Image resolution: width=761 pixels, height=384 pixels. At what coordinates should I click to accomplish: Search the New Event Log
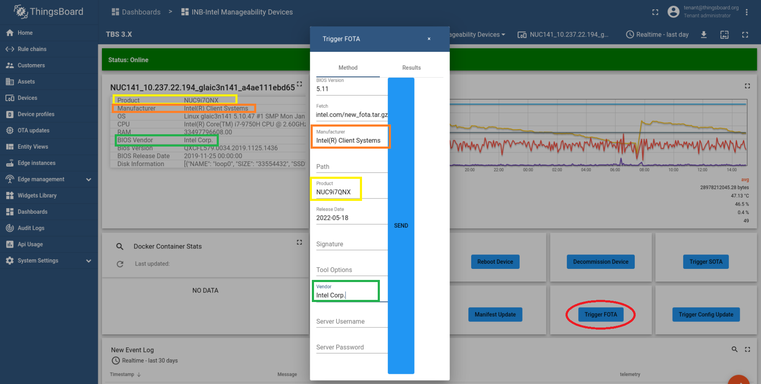coord(735,349)
